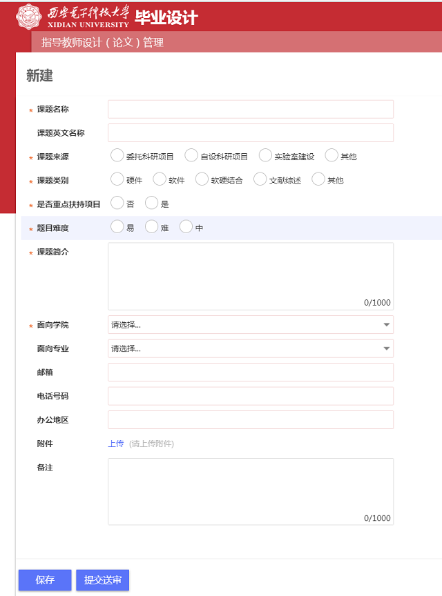Screen dimensions: 442x596
Task: Click 提交送审 to submit for review
Action: tap(102, 580)
